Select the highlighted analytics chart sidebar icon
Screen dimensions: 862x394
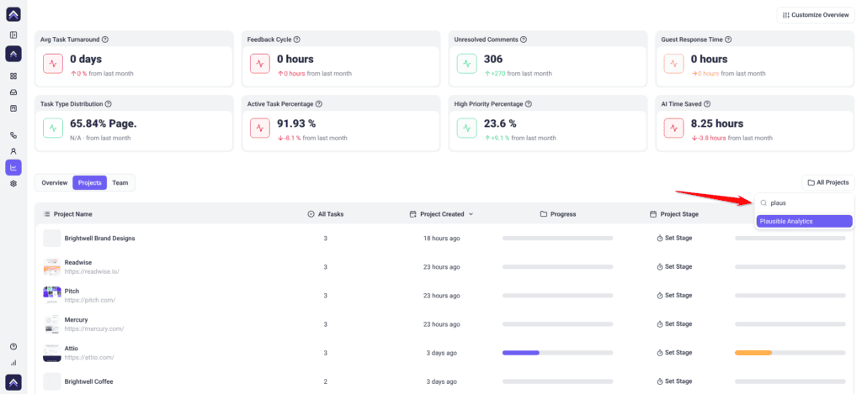[x=13, y=167]
